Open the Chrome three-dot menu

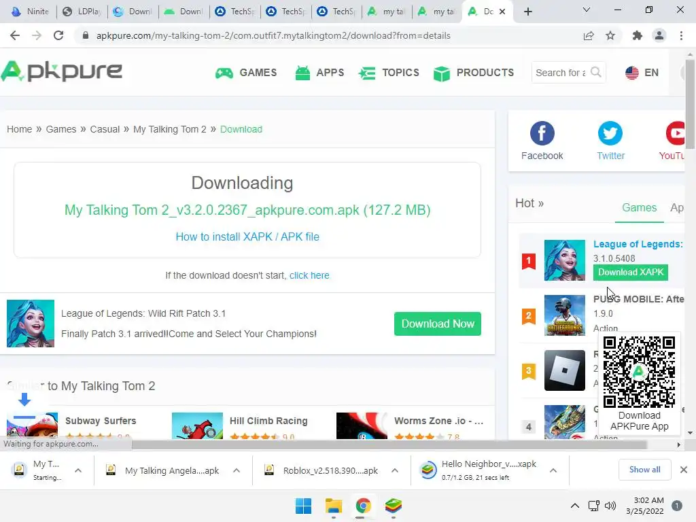pos(681,35)
